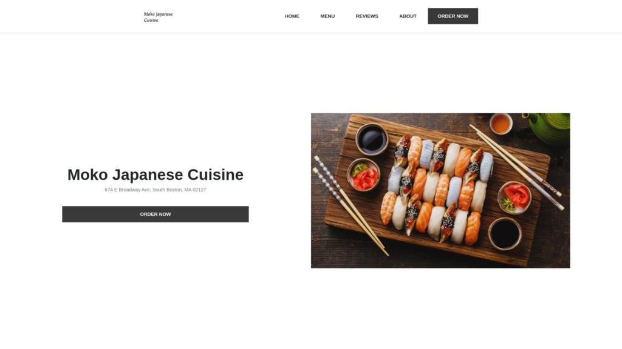Click the shrimp nigiri at board's lower-left

pyautogui.click(x=388, y=208)
